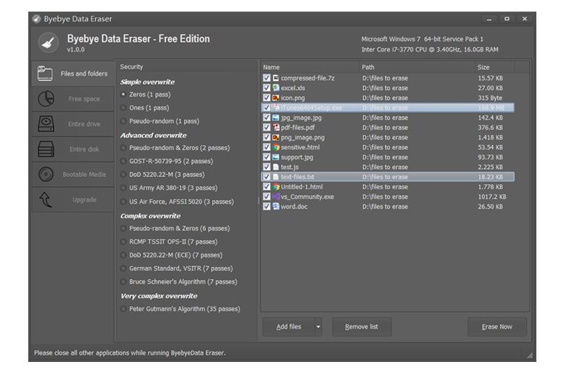Image resolution: width=561 pixels, height=375 pixels.
Task: Switch to the Entire drive tab
Action: (73, 124)
